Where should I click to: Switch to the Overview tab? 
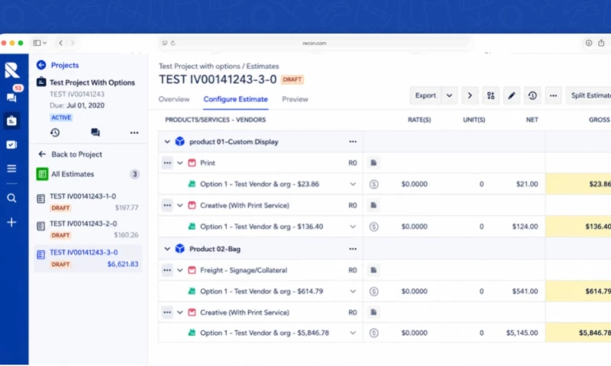click(x=174, y=99)
